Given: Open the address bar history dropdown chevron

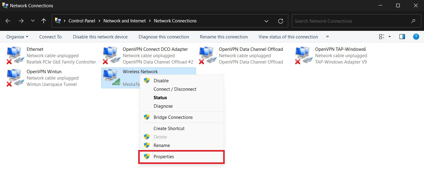Looking at the screenshot, I should (x=266, y=21).
